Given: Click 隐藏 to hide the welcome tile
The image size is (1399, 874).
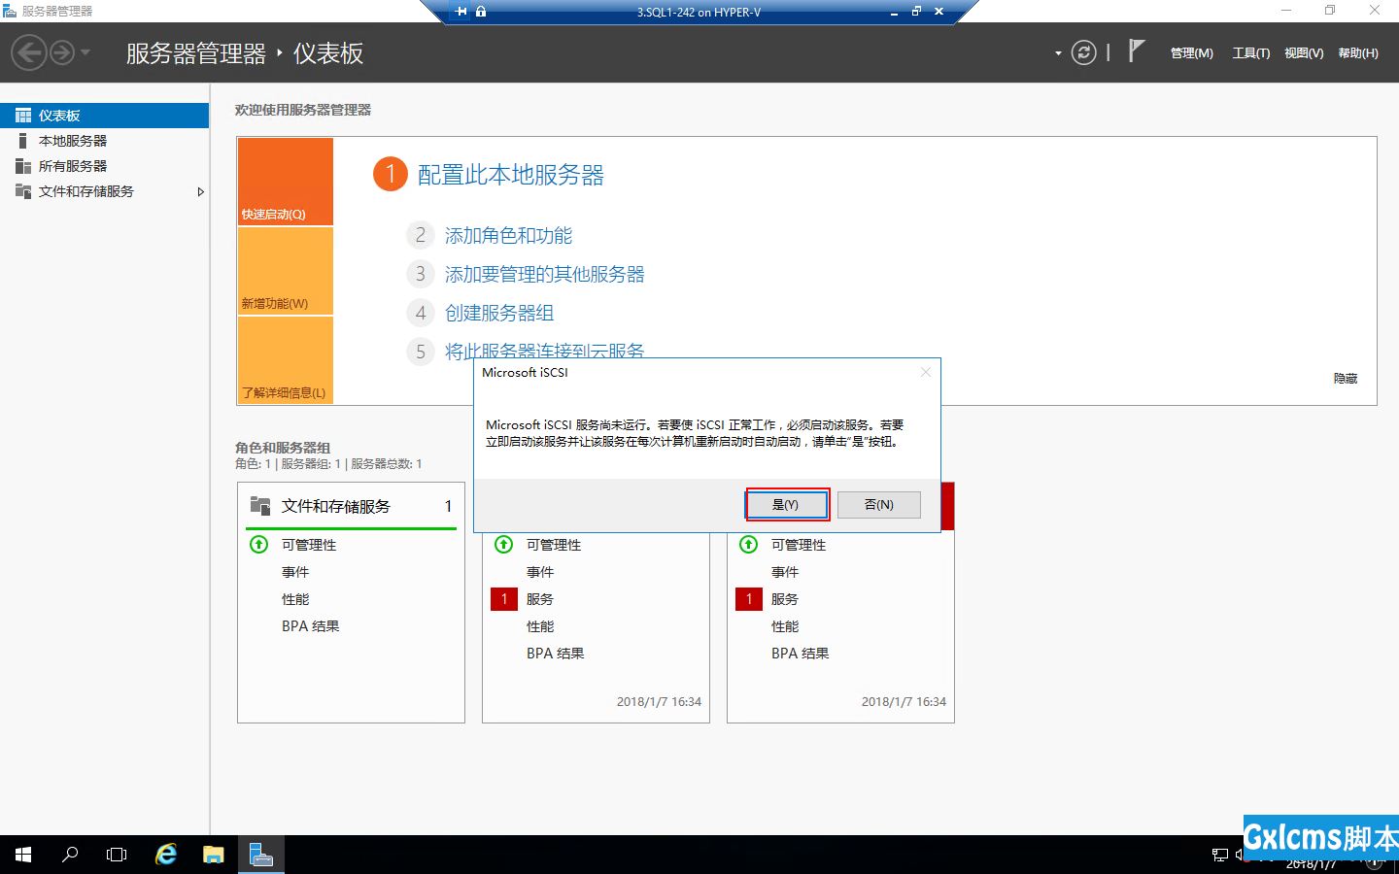Looking at the screenshot, I should tap(1346, 379).
